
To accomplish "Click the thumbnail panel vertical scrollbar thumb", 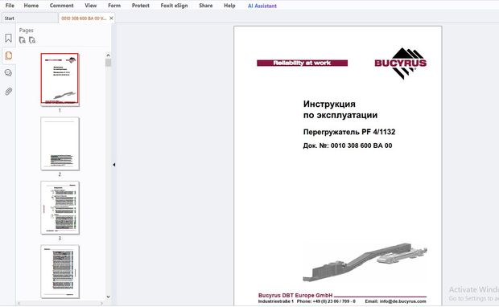I will tap(108, 63).
